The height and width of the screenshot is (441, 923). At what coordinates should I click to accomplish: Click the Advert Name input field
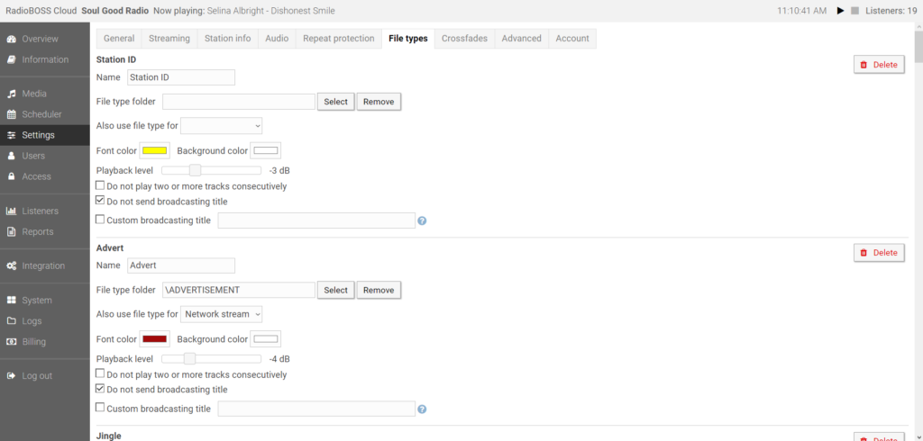(x=180, y=265)
